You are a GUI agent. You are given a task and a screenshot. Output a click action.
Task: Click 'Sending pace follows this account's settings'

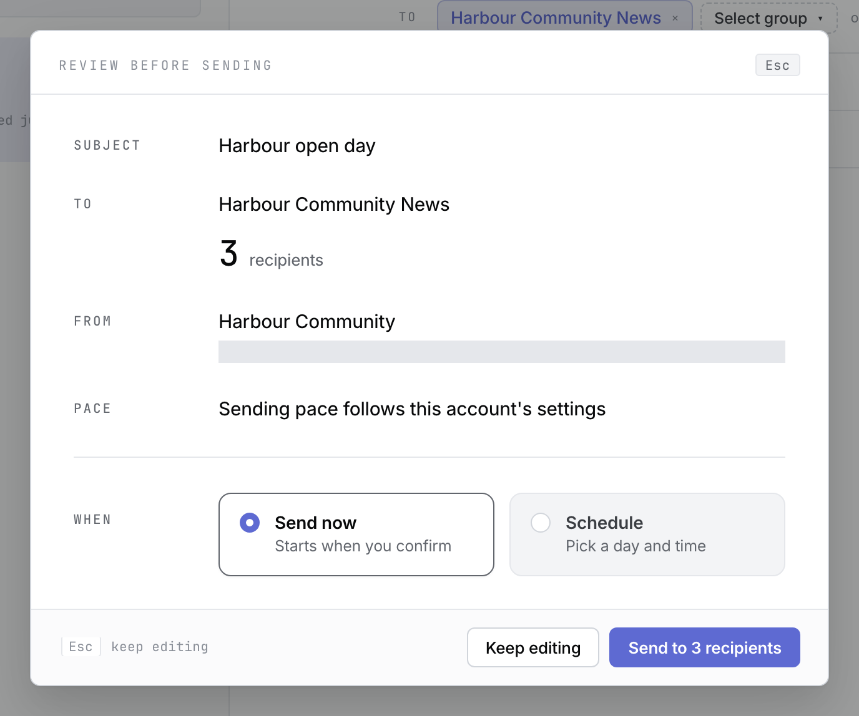point(412,409)
